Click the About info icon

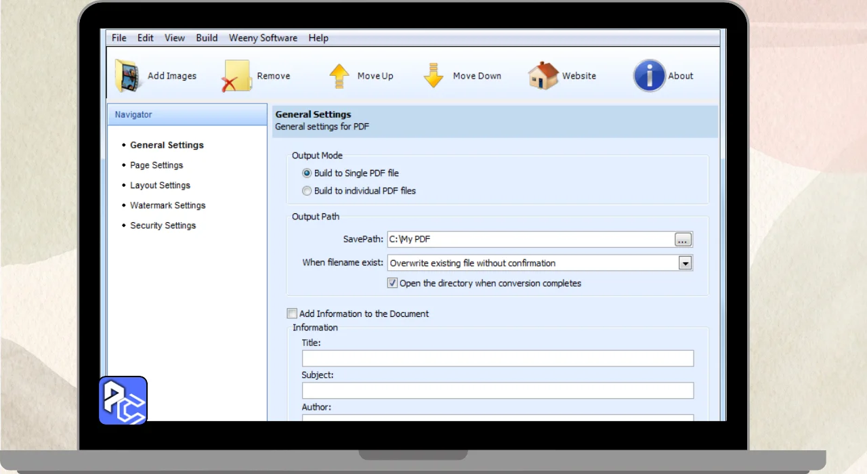(x=649, y=76)
